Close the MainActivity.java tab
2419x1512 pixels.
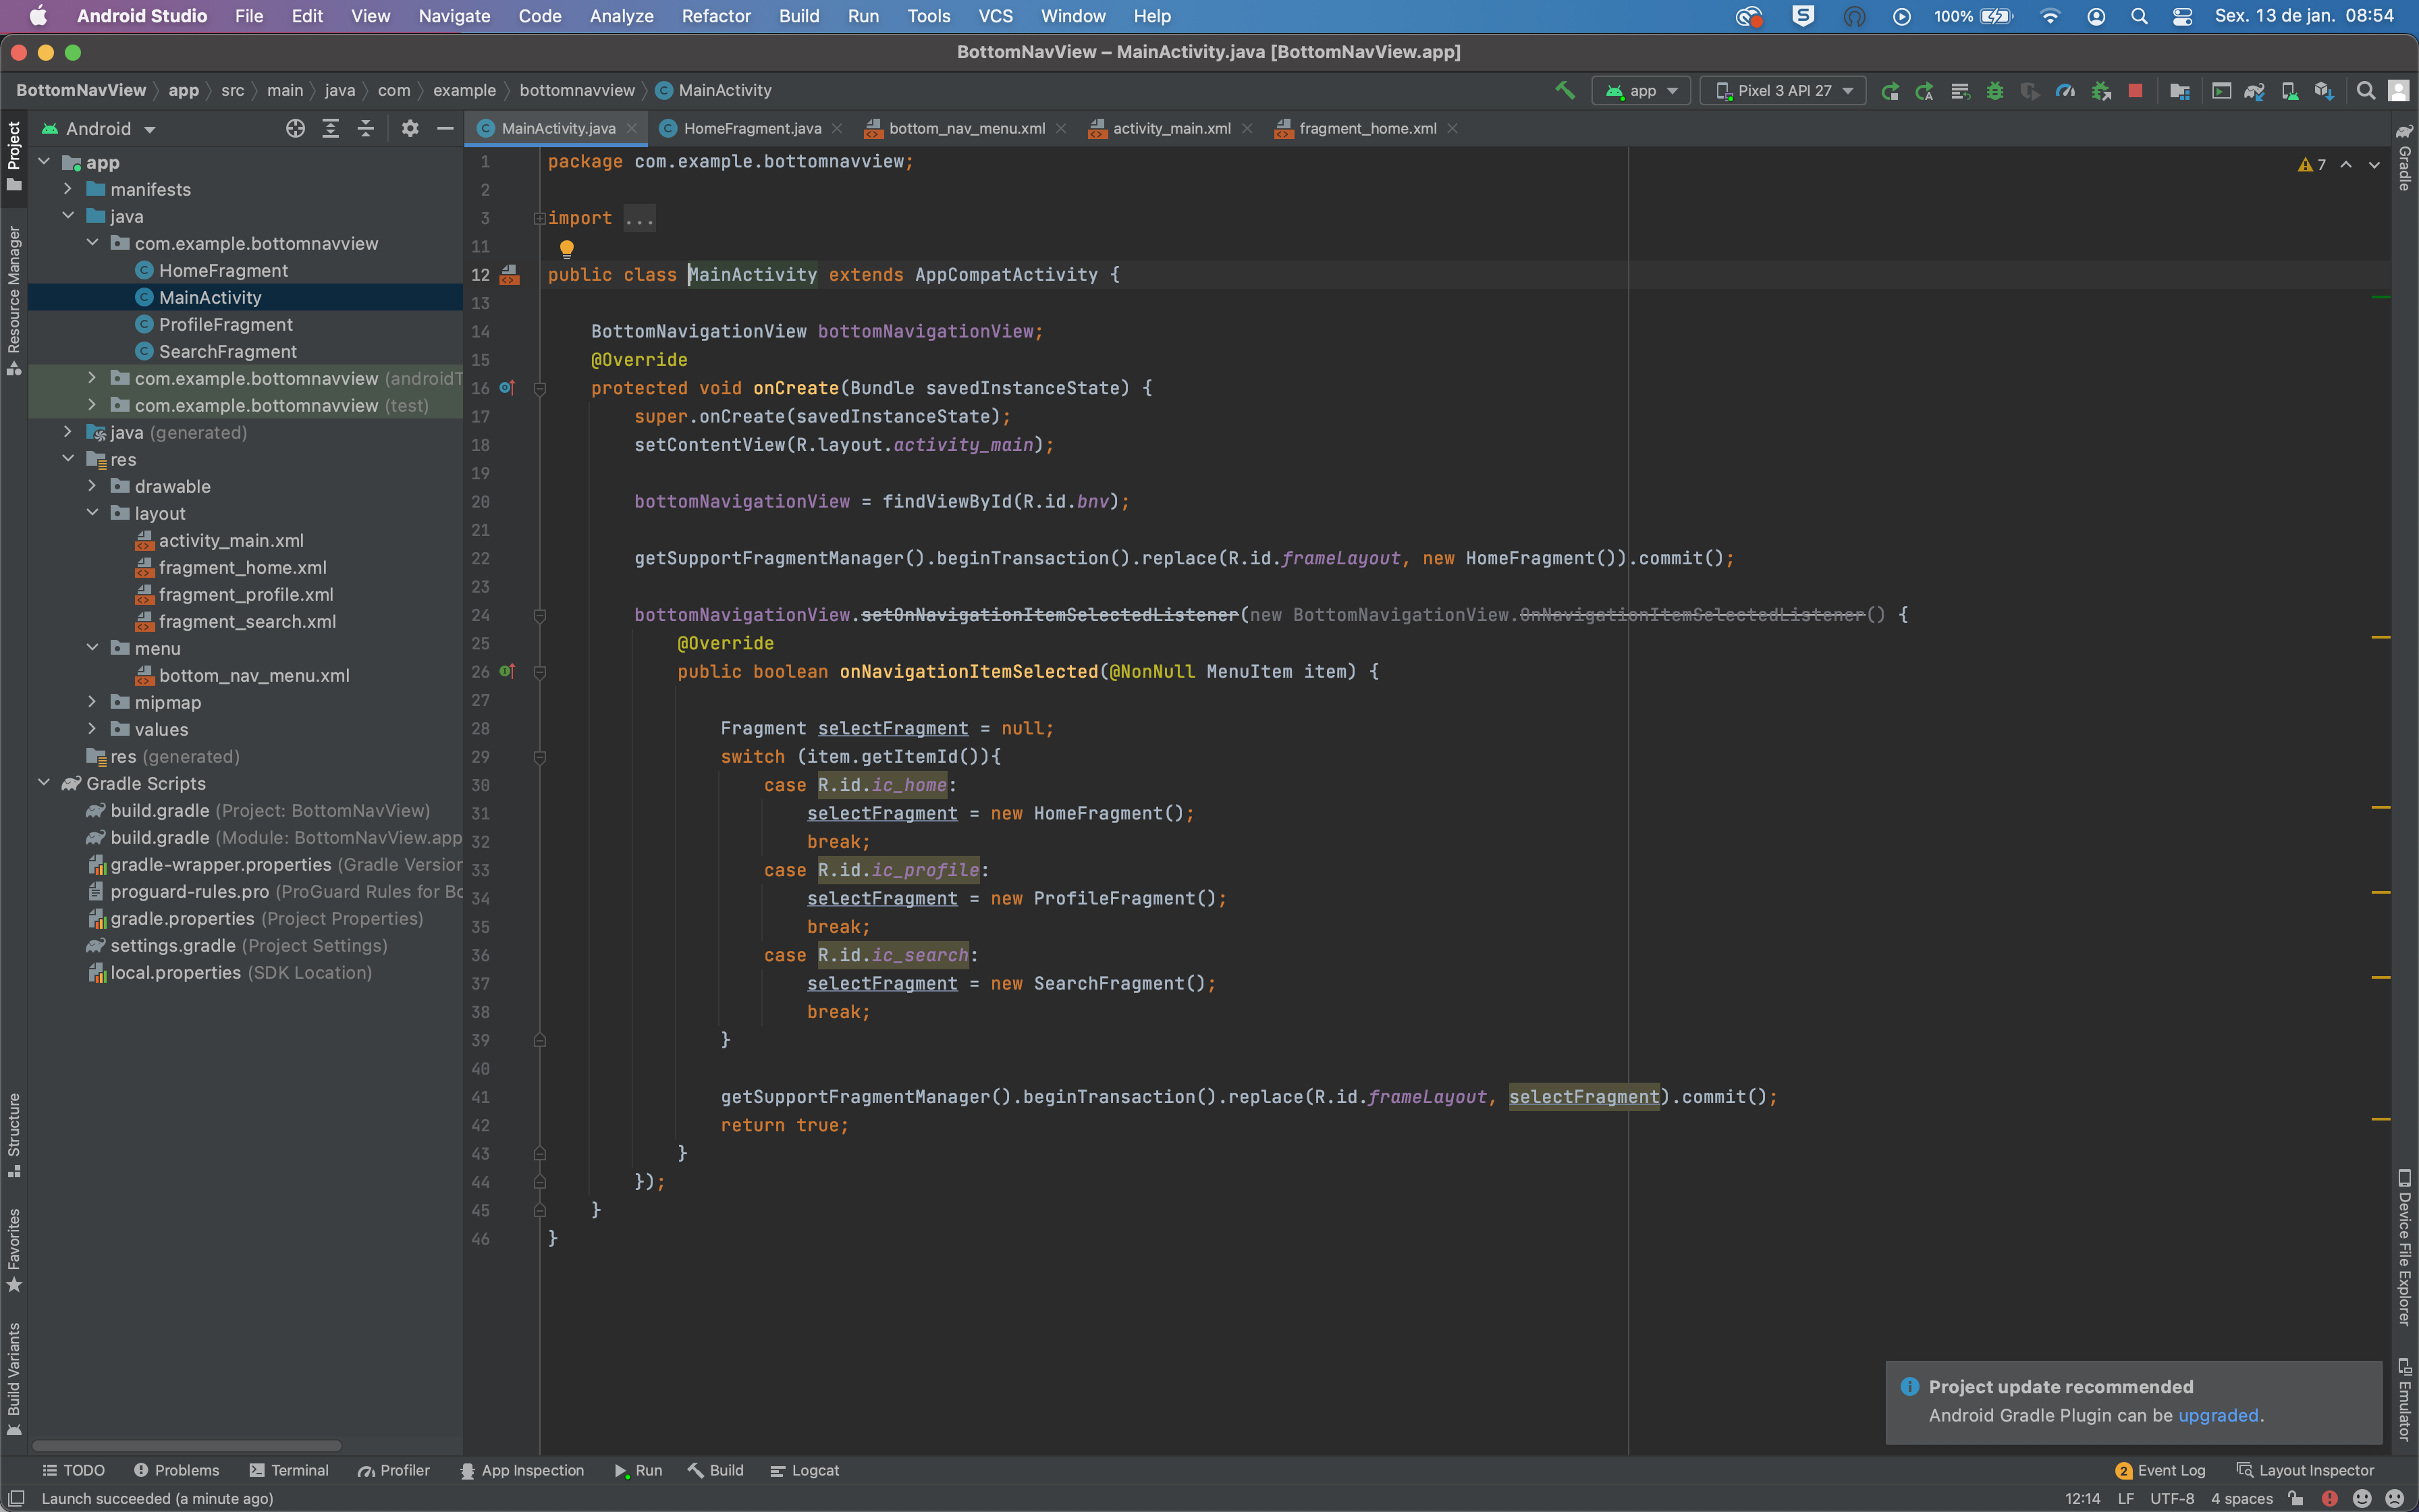click(632, 128)
